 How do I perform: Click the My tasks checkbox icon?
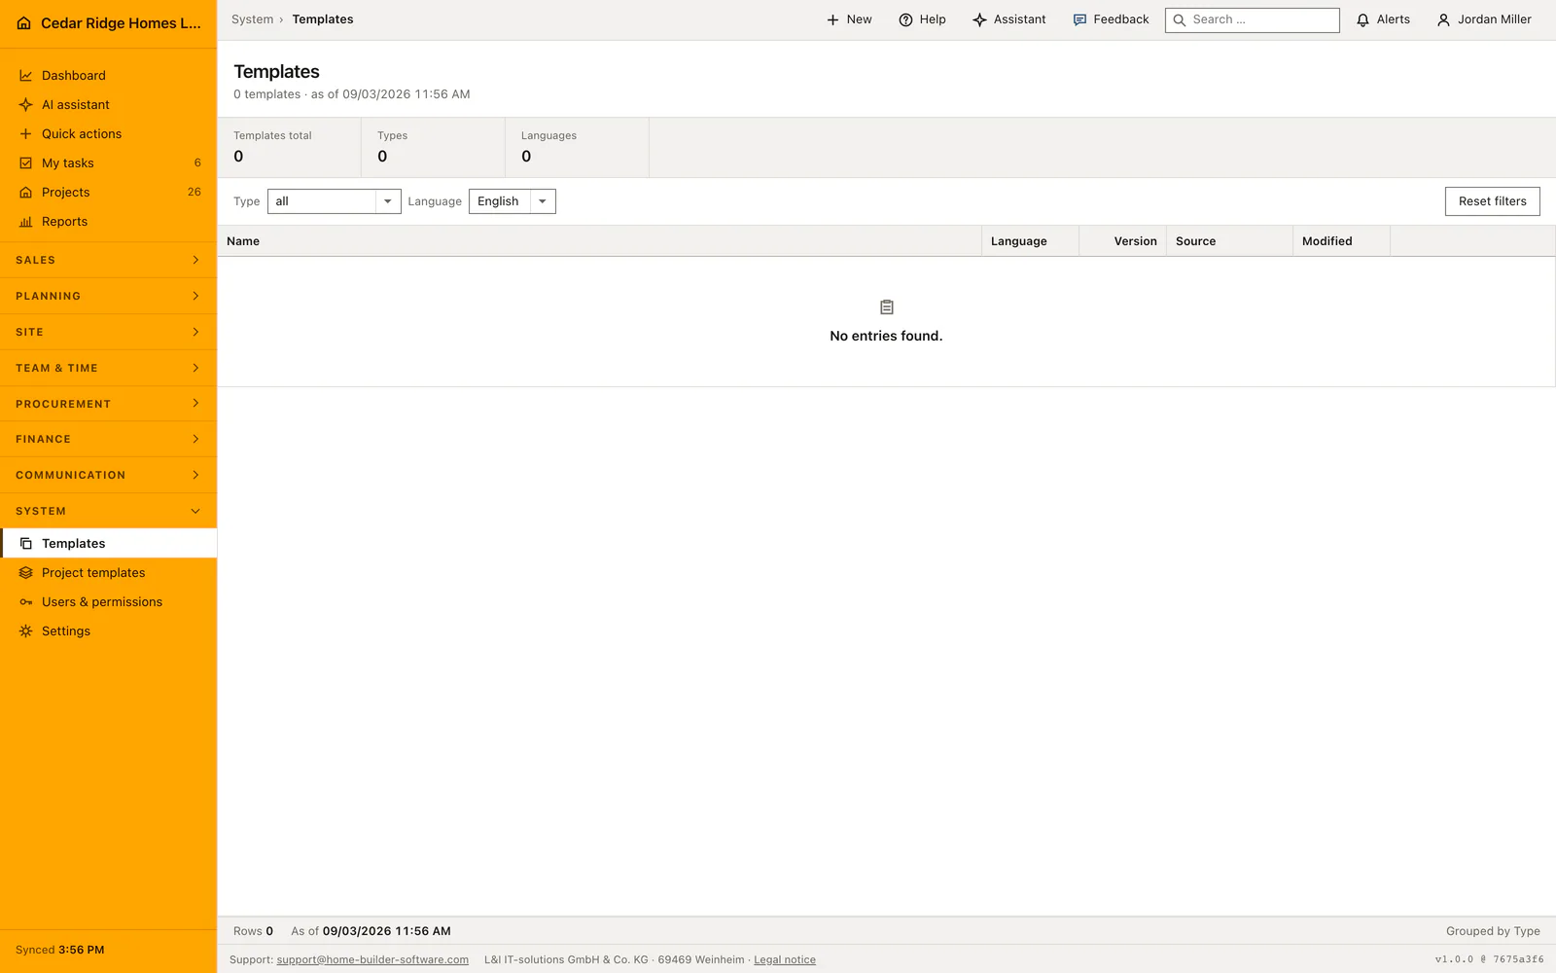coord(26,163)
